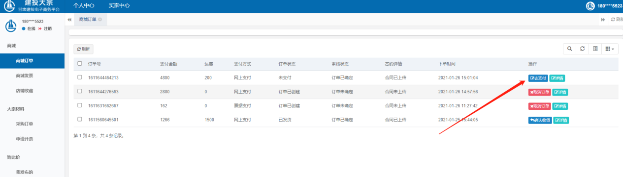This screenshot has width=623, height=177.
Task: Click the 已发货 order status cell
Action: 286,120
